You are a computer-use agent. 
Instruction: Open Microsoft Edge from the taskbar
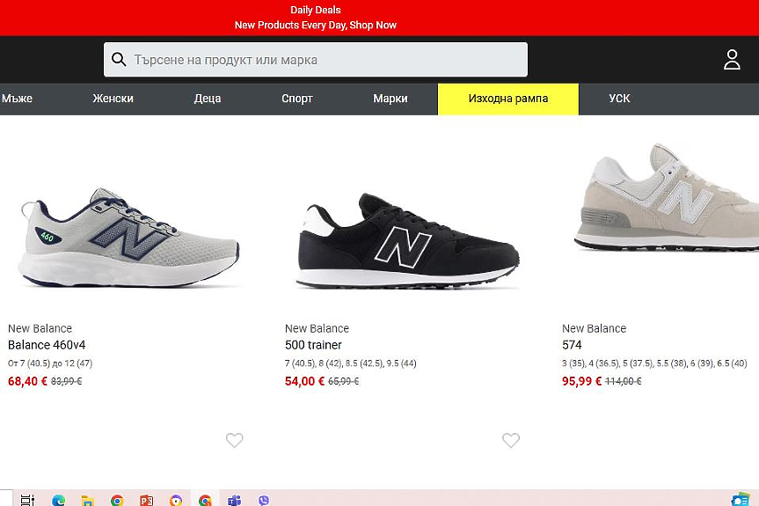tap(58, 500)
